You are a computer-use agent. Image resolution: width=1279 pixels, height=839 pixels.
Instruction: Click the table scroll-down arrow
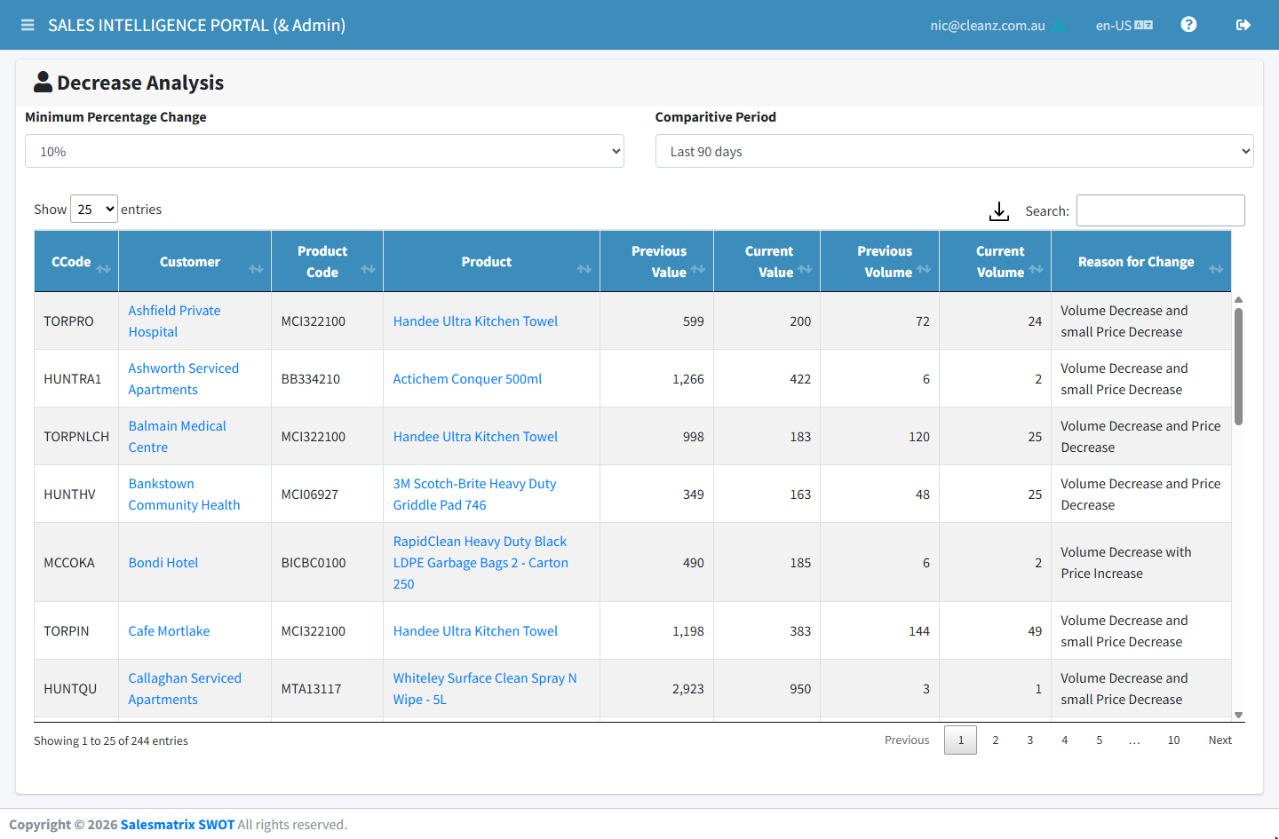point(1238,715)
